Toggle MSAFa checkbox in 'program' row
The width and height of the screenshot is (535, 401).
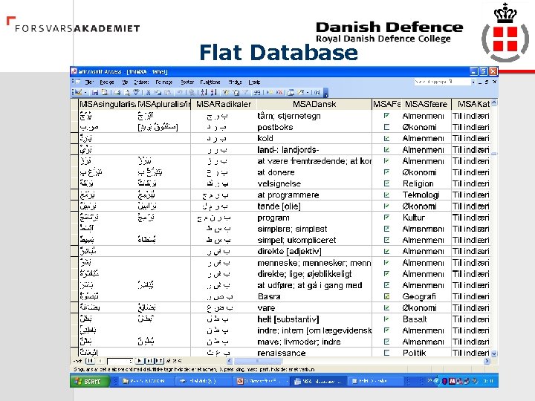point(386,217)
